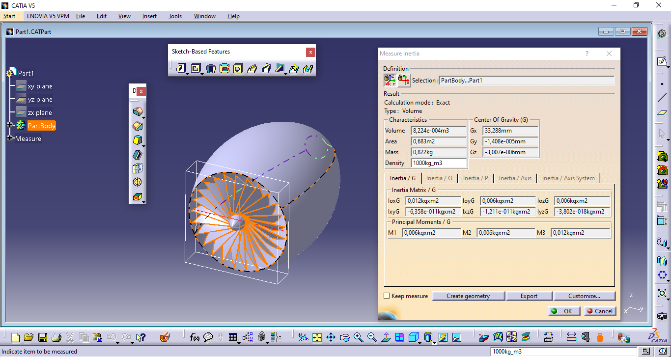Click the Customize... button
The height and width of the screenshot is (357, 671).
click(584, 296)
